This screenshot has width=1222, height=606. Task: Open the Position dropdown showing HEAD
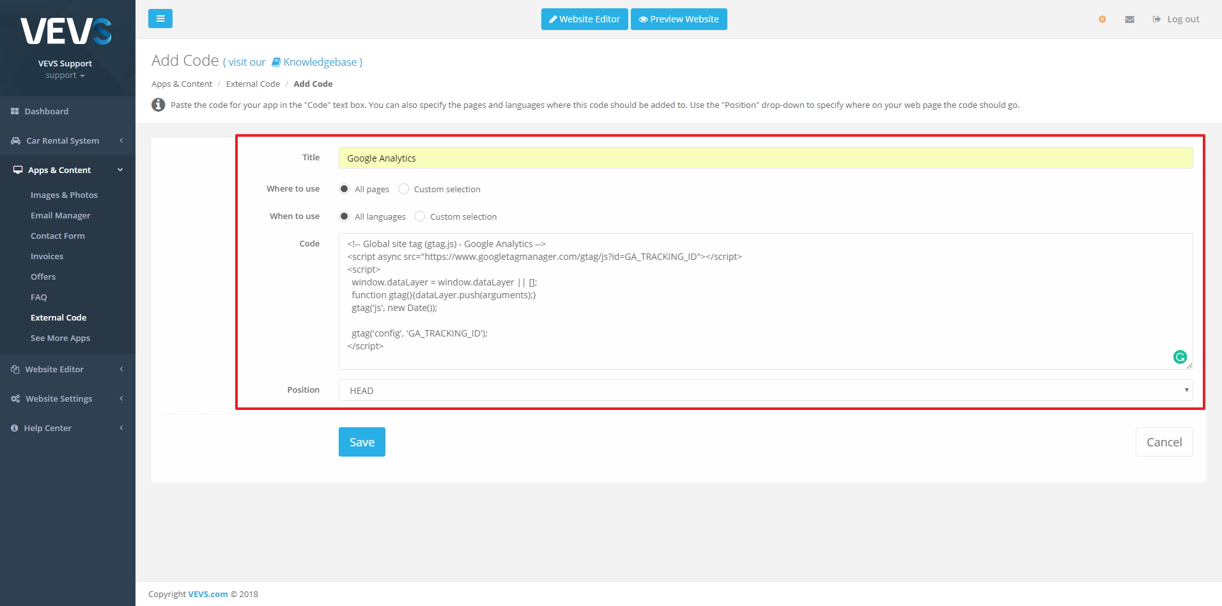(764, 390)
